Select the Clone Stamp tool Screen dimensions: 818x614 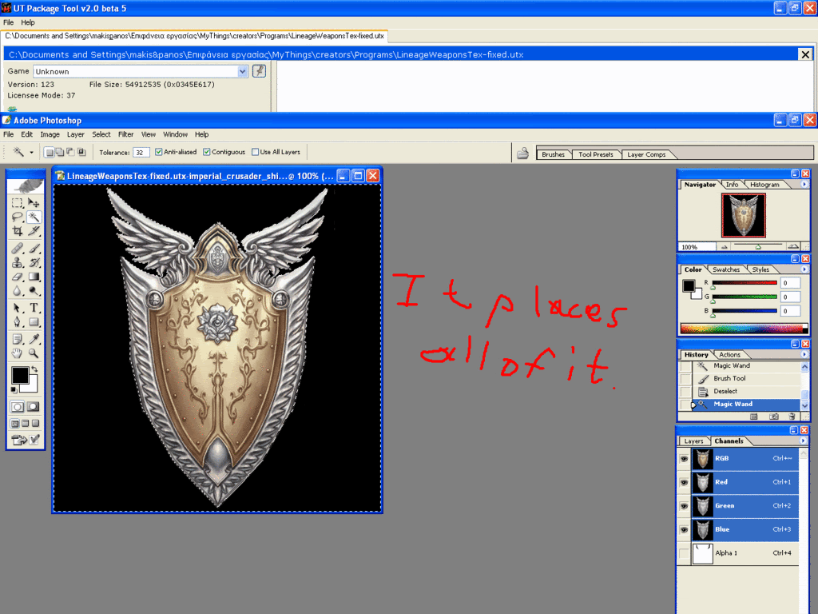[x=17, y=262]
